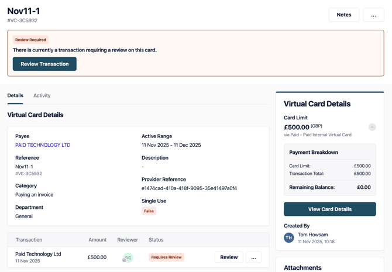
Task: Click the Single Use False badge
Action: tap(149, 211)
